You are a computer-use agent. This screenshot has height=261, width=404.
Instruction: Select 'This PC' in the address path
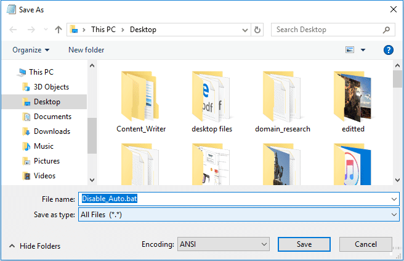tap(103, 30)
